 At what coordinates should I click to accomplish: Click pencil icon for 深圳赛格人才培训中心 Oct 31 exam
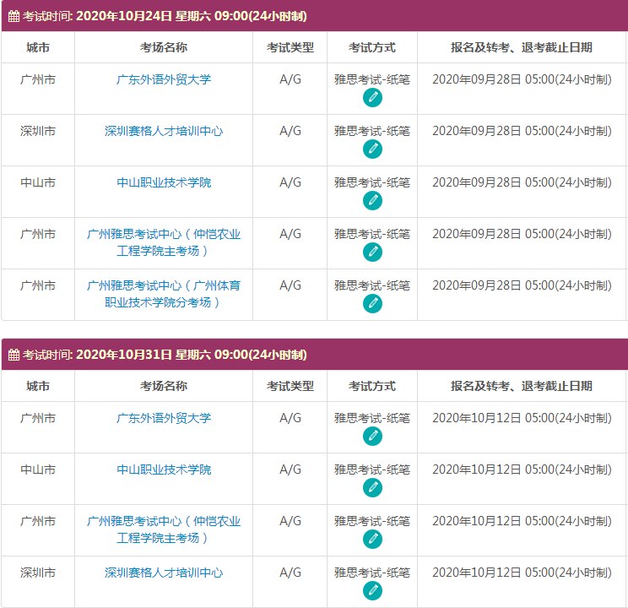[x=372, y=591]
